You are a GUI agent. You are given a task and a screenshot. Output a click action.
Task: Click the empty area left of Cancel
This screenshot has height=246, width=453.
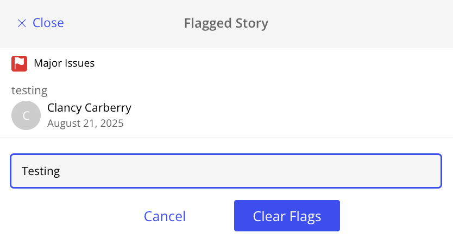click(x=71, y=216)
